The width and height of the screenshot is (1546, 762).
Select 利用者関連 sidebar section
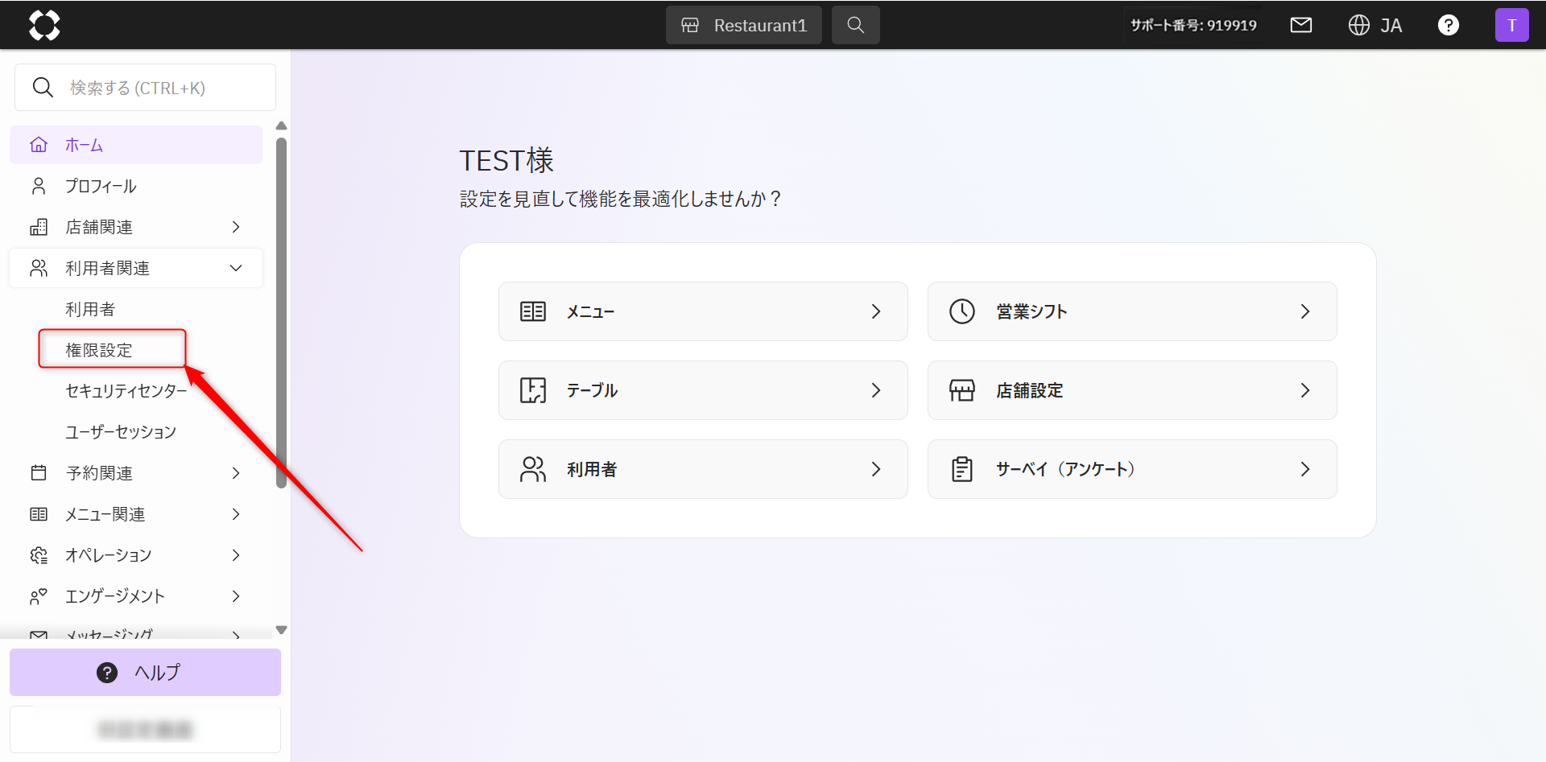[136, 268]
